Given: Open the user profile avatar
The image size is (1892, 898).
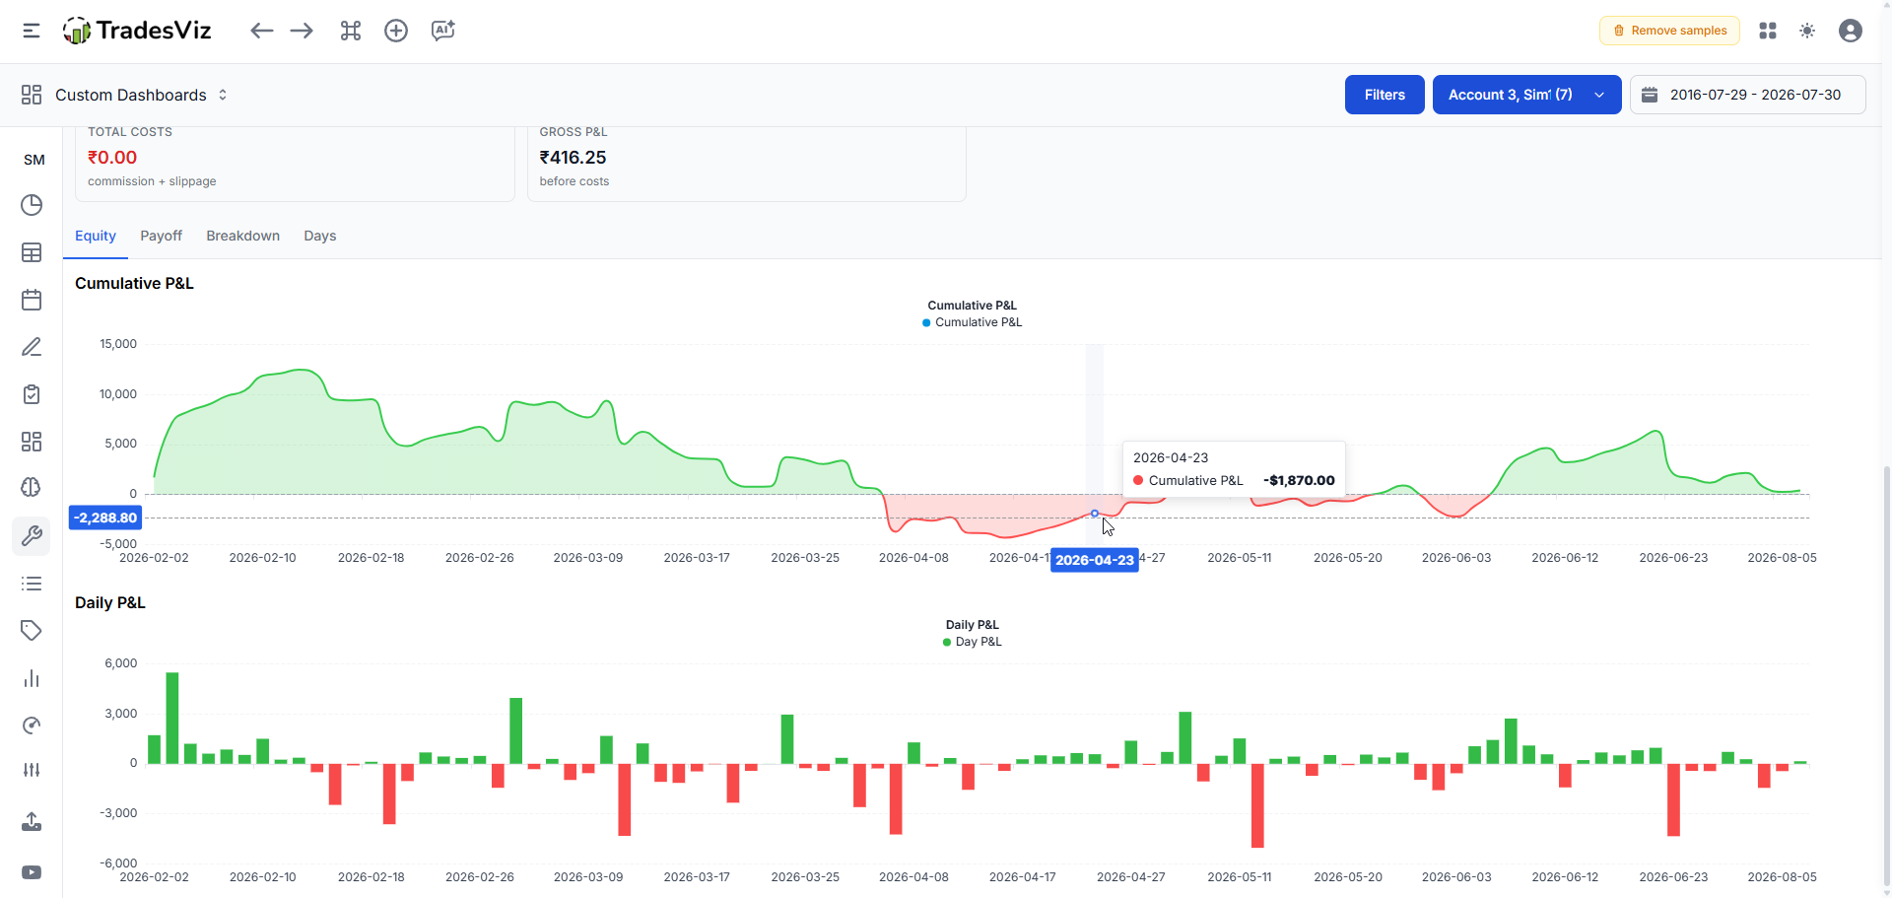Looking at the screenshot, I should (1851, 31).
